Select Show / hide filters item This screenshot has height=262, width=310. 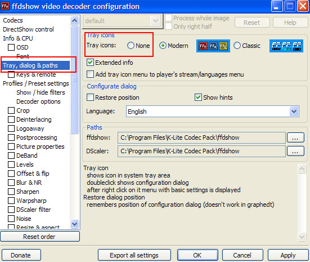41,92
